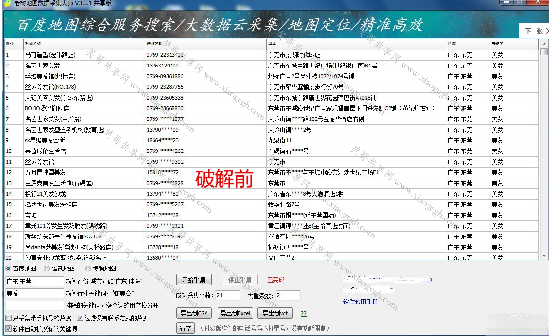
Task: Select row 尚dianfa艺美发连锁机构(天桥路店)
Action: 272,247
